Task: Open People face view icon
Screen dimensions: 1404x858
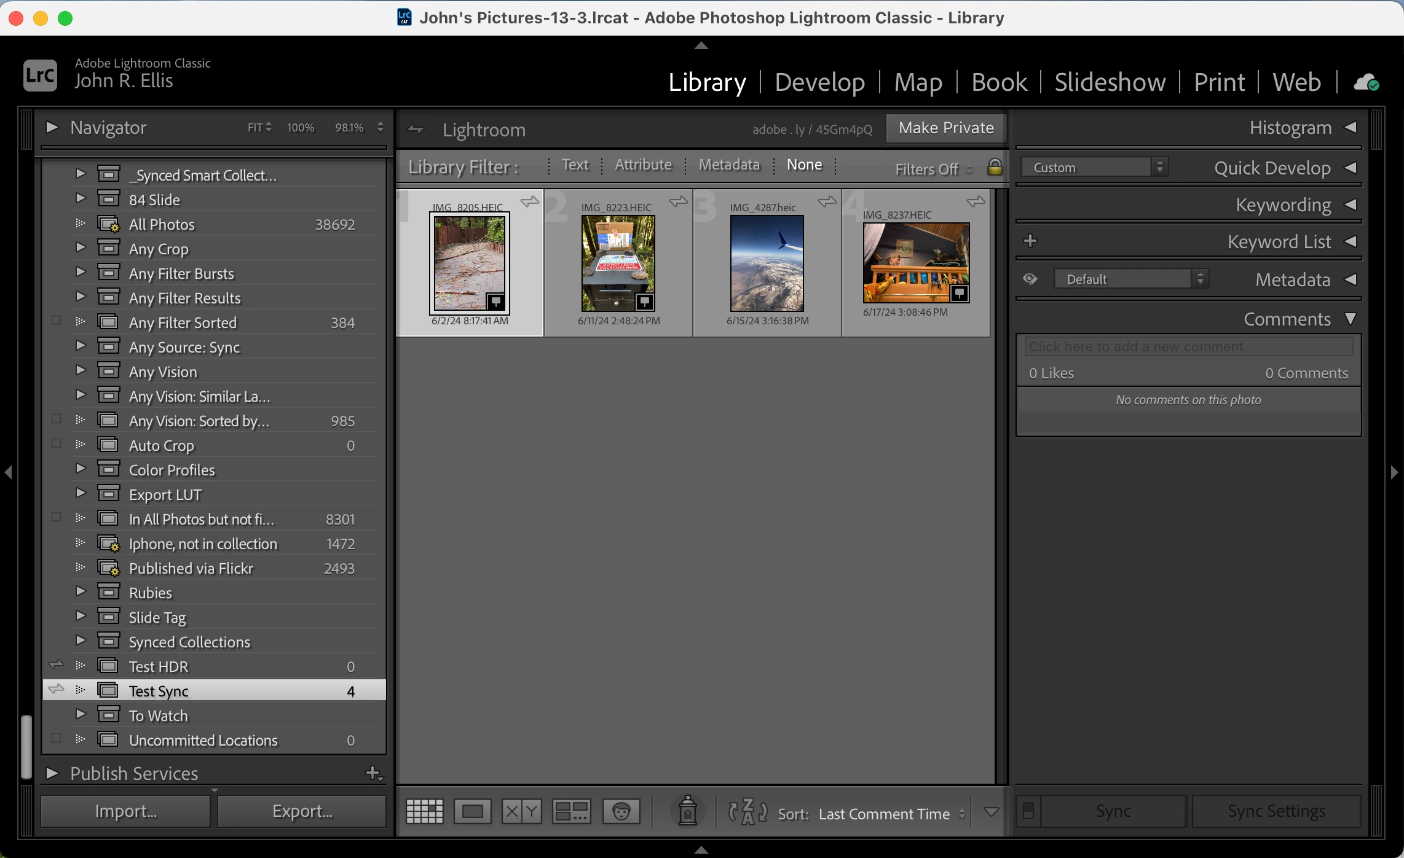Action: point(621,811)
